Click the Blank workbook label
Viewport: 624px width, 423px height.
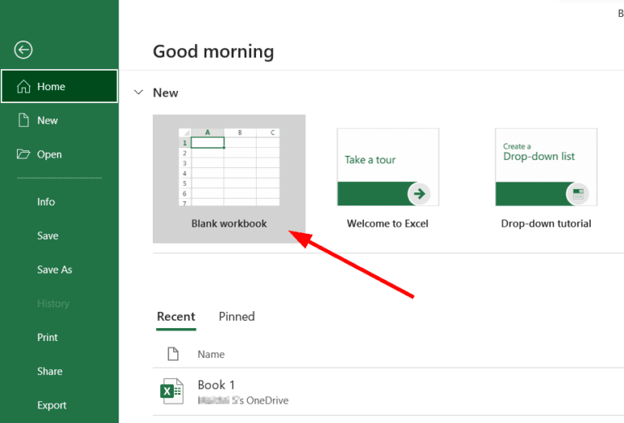(229, 224)
